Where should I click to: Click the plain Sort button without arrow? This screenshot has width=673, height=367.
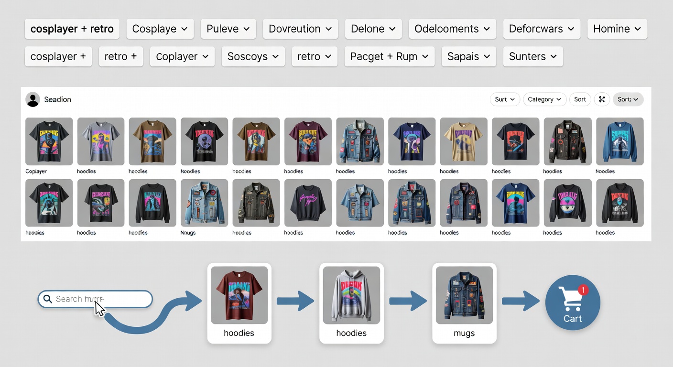[x=580, y=99]
